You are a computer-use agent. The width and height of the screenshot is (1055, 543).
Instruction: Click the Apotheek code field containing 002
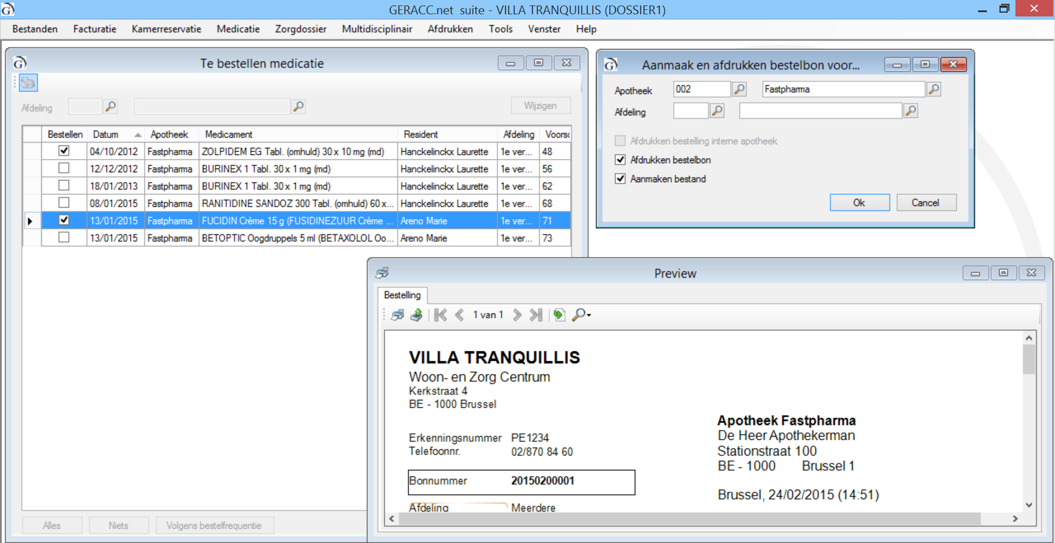702,89
